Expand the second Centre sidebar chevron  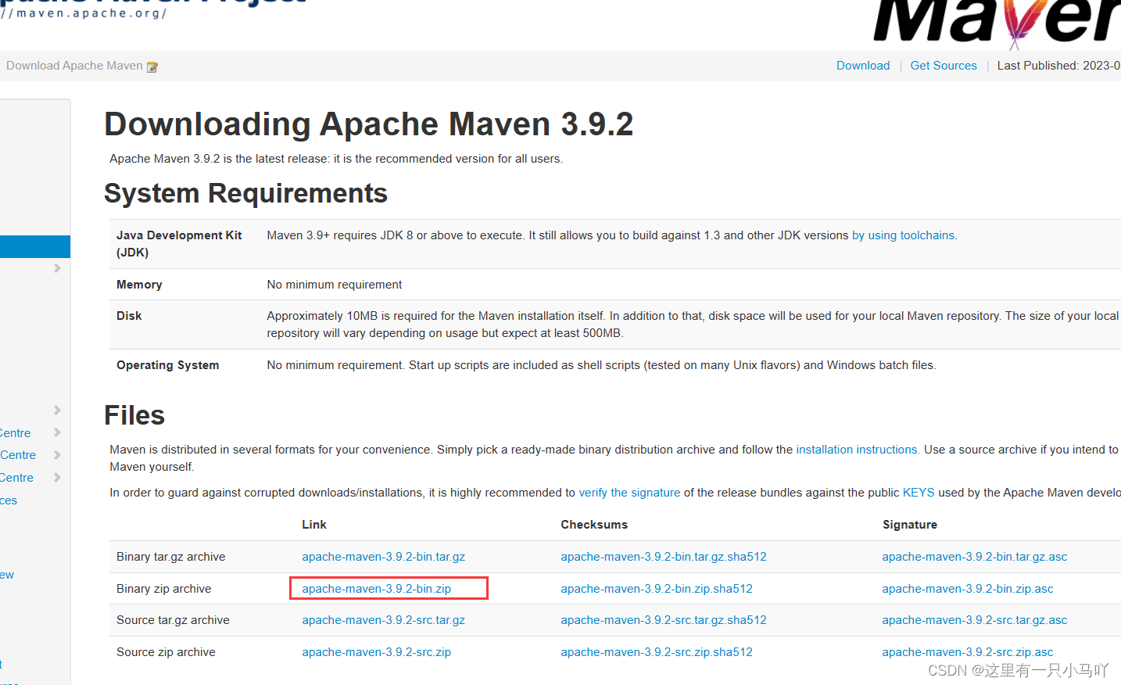point(57,455)
